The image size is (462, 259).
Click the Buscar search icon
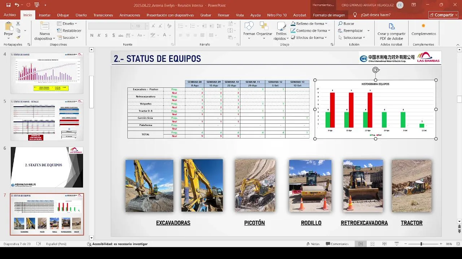[341, 24]
